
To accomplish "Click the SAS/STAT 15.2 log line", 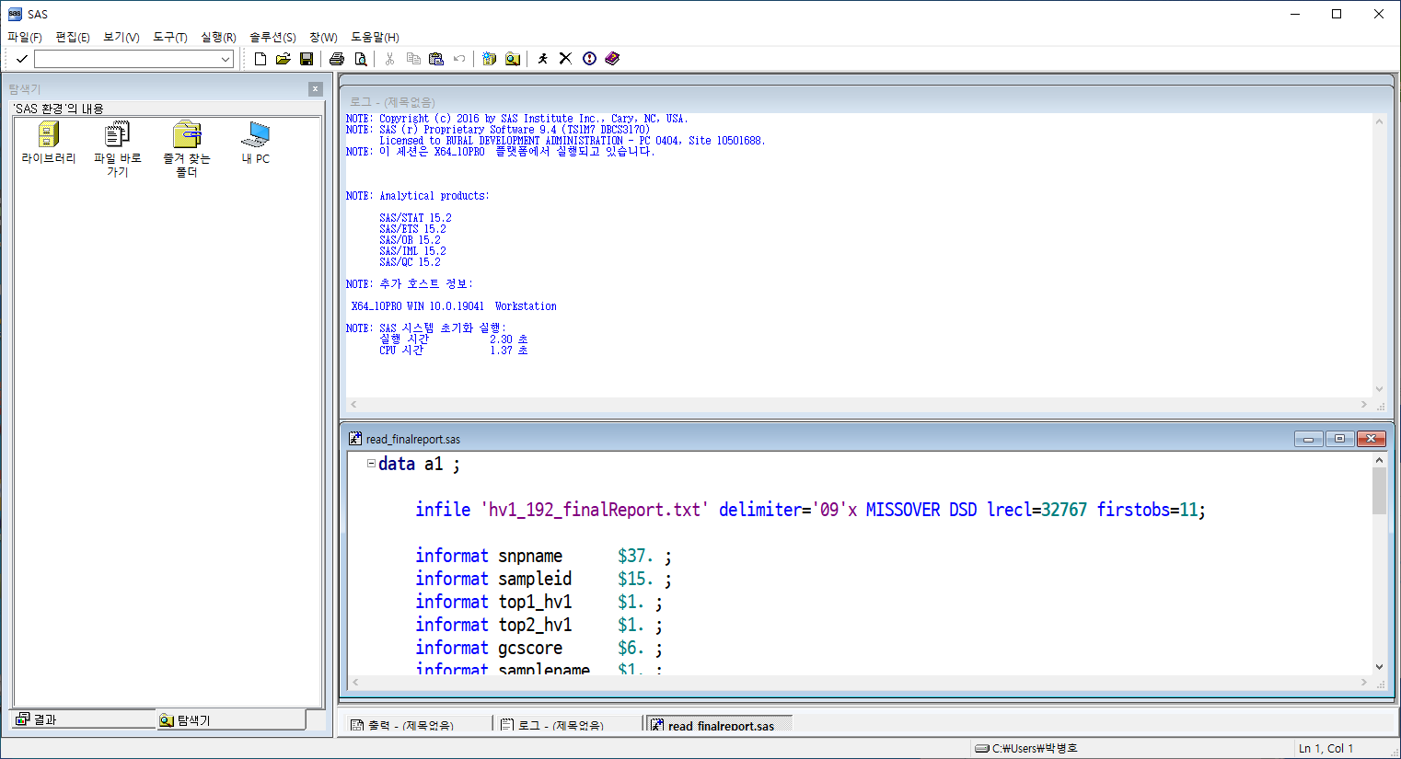I will (415, 218).
